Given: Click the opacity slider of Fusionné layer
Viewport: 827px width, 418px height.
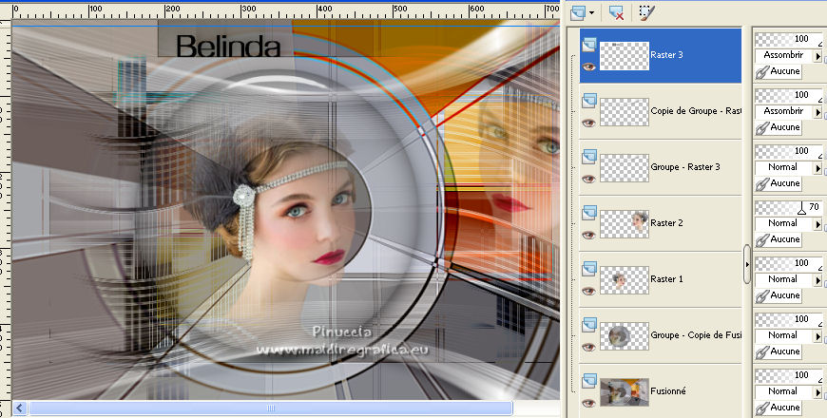Looking at the screenshot, I should (788, 376).
